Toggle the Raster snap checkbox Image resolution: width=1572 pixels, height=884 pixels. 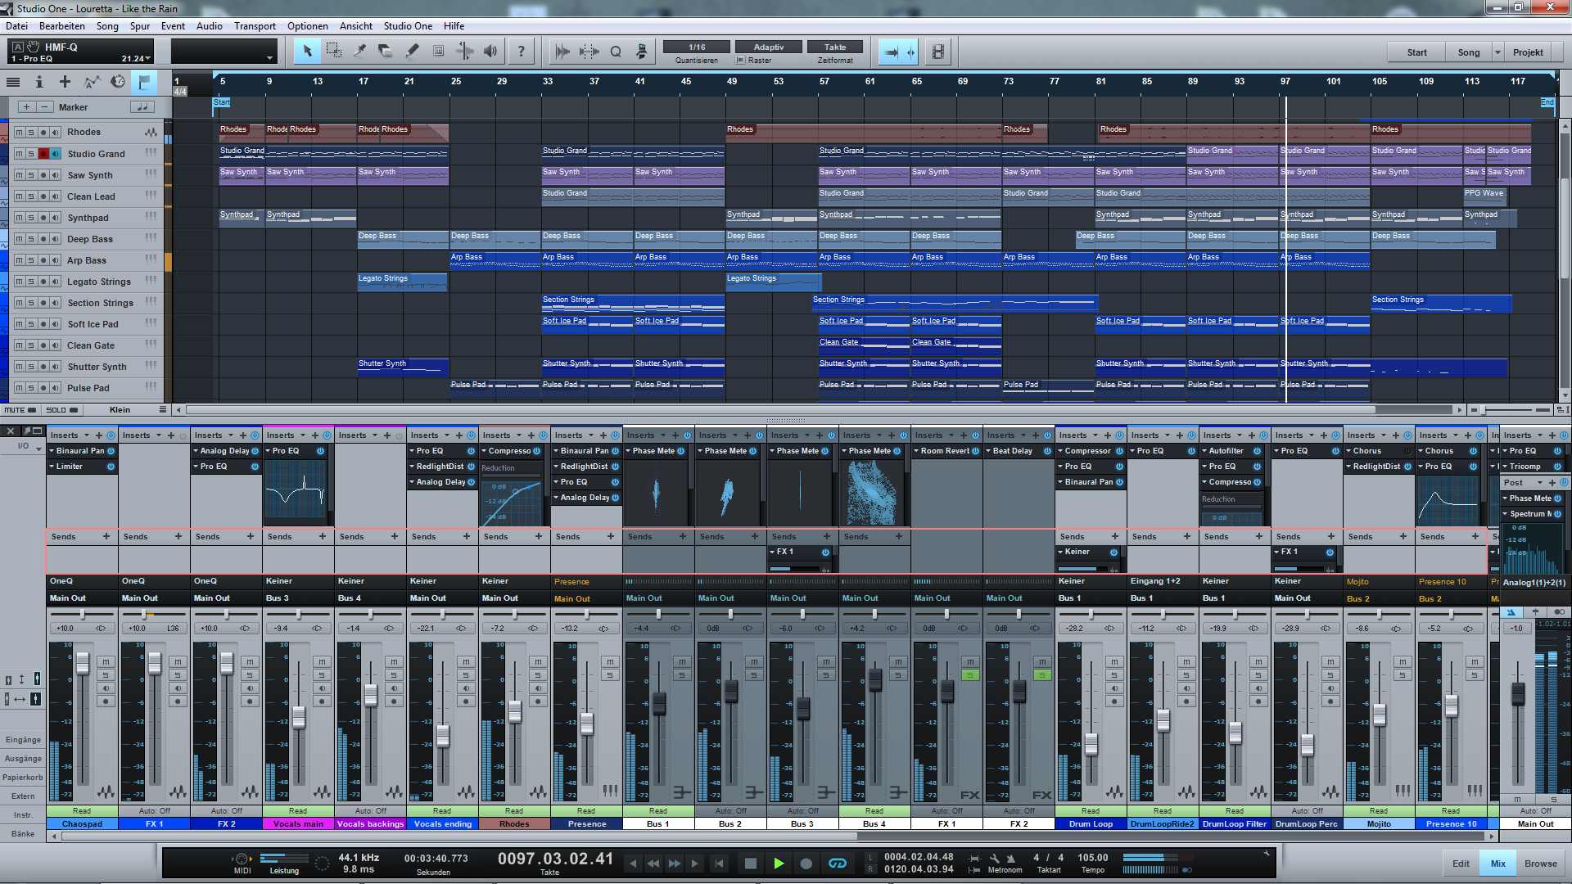[741, 61]
